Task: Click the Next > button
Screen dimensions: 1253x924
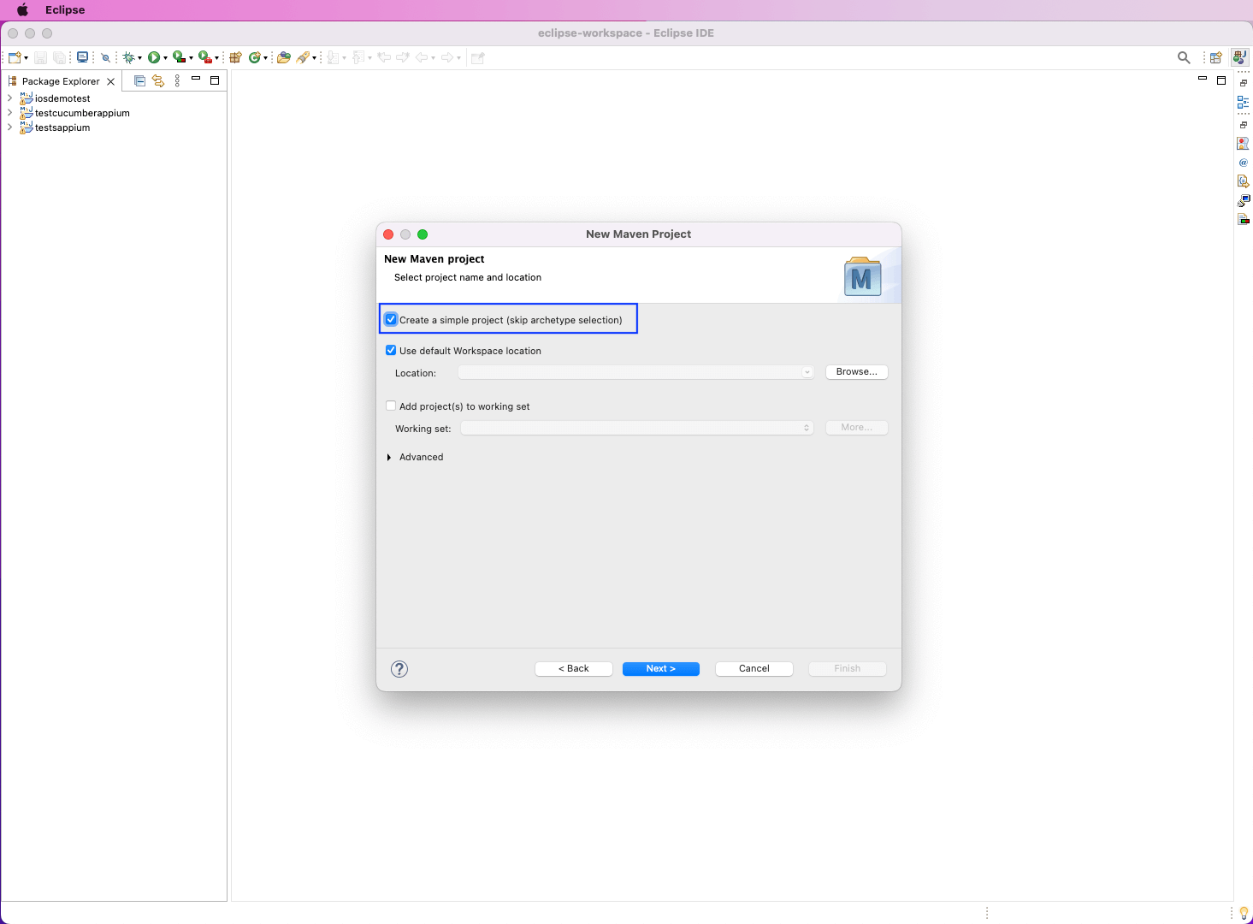Action: click(660, 669)
